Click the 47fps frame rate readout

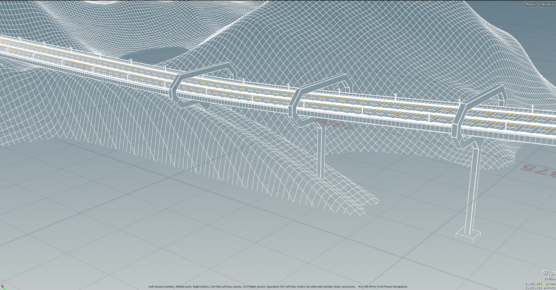549,273
